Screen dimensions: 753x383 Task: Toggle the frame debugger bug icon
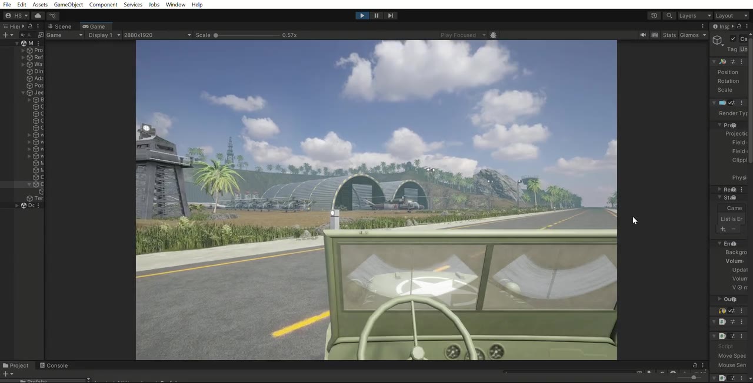tap(493, 35)
